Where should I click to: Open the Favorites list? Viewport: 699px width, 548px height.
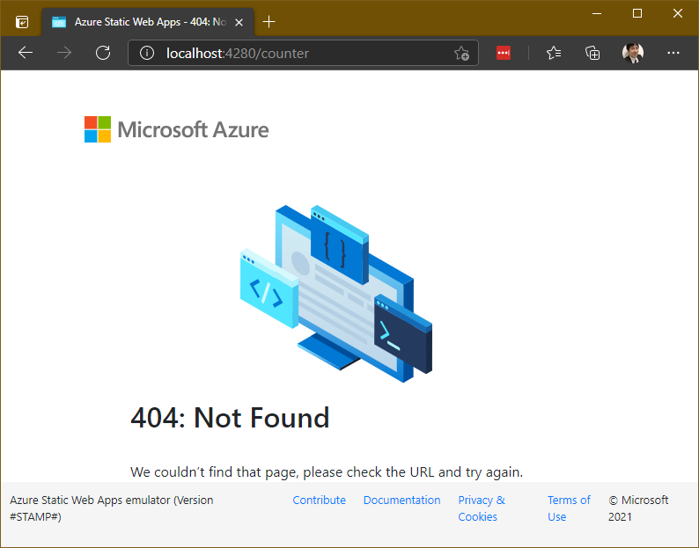(554, 53)
